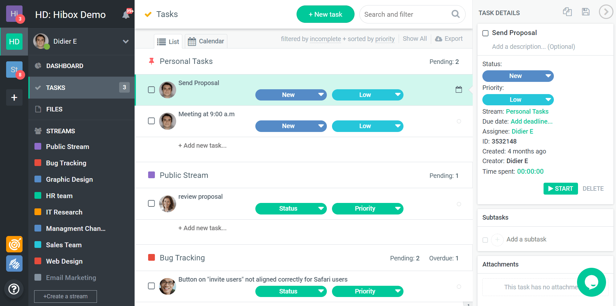Screen dimensions: 616x306
Task: Click the save icon in Task Details
Action: [x=585, y=12]
